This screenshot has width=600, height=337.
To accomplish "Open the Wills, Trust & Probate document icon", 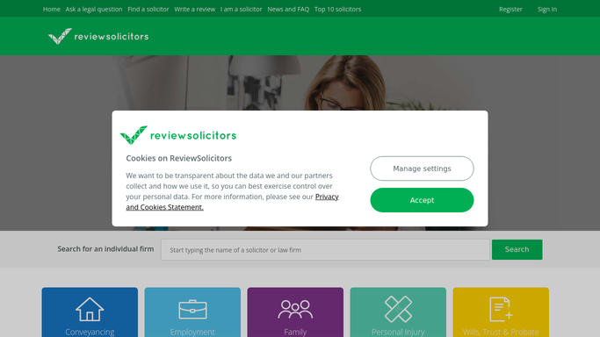I will [501, 309].
